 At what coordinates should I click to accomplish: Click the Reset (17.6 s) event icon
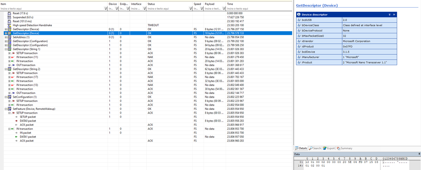pos(9,13)
